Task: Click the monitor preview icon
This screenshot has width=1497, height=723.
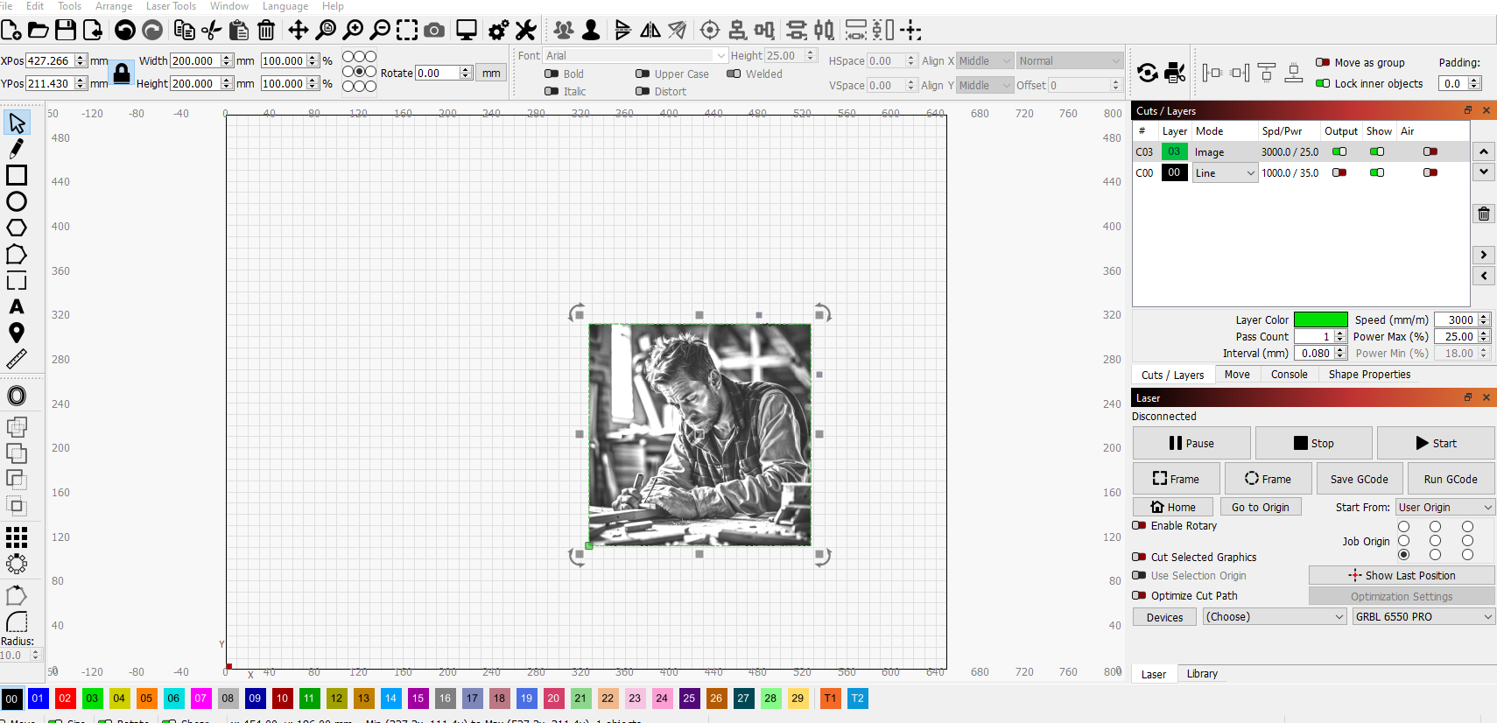Action: 467,31
